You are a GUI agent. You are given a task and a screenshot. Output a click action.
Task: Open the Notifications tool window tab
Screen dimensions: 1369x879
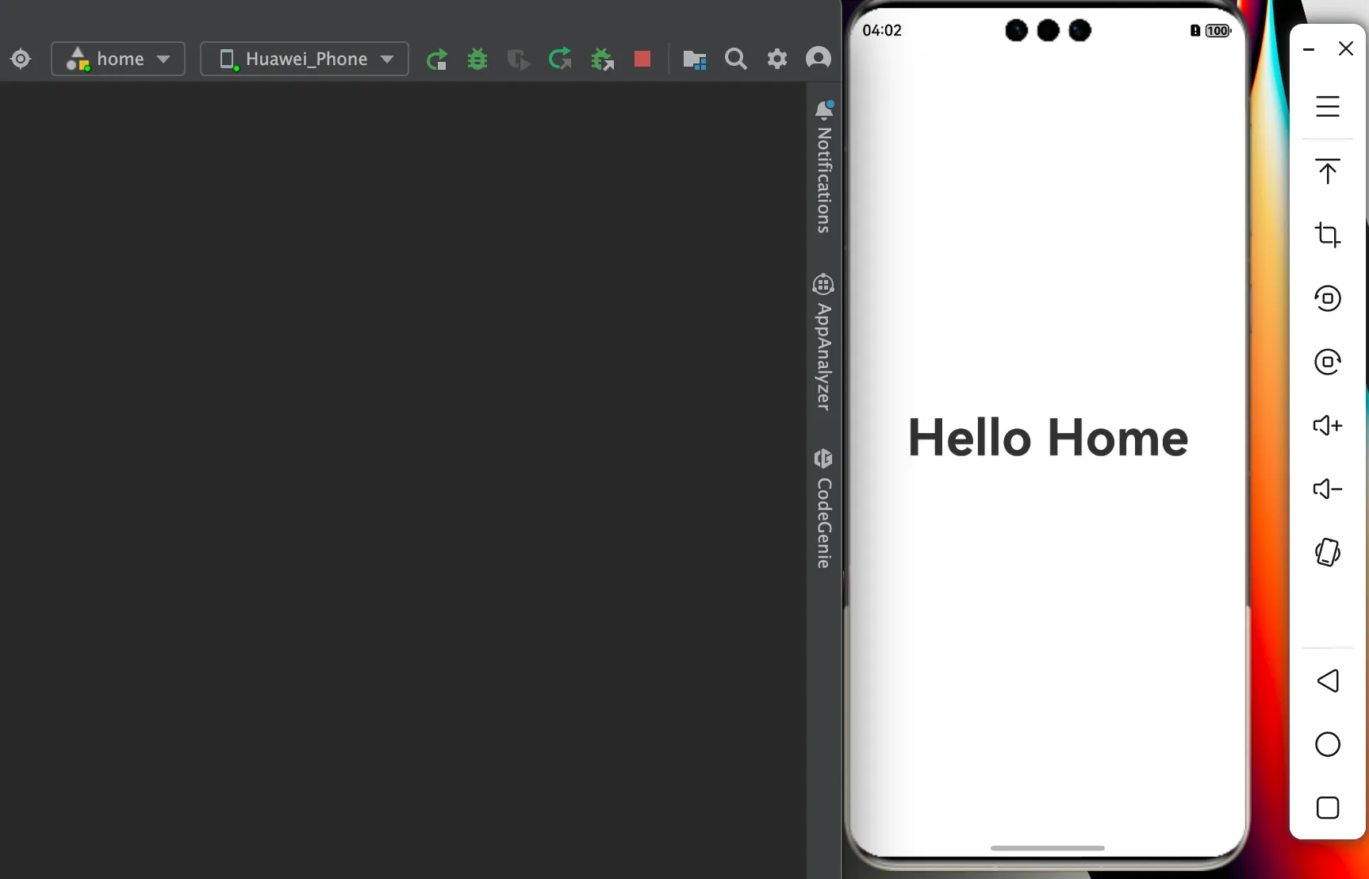coord(824,167)
